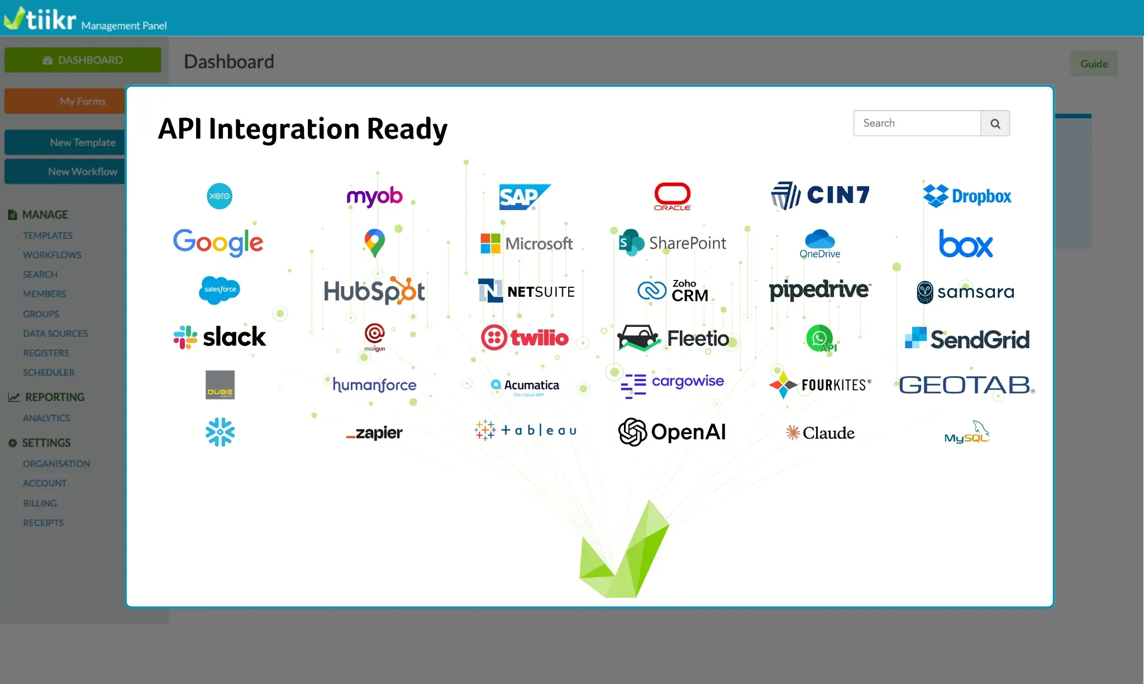Open the Guide button
The width and height of the screenshot is (1144, 684).
click(x=1094, y=64)
